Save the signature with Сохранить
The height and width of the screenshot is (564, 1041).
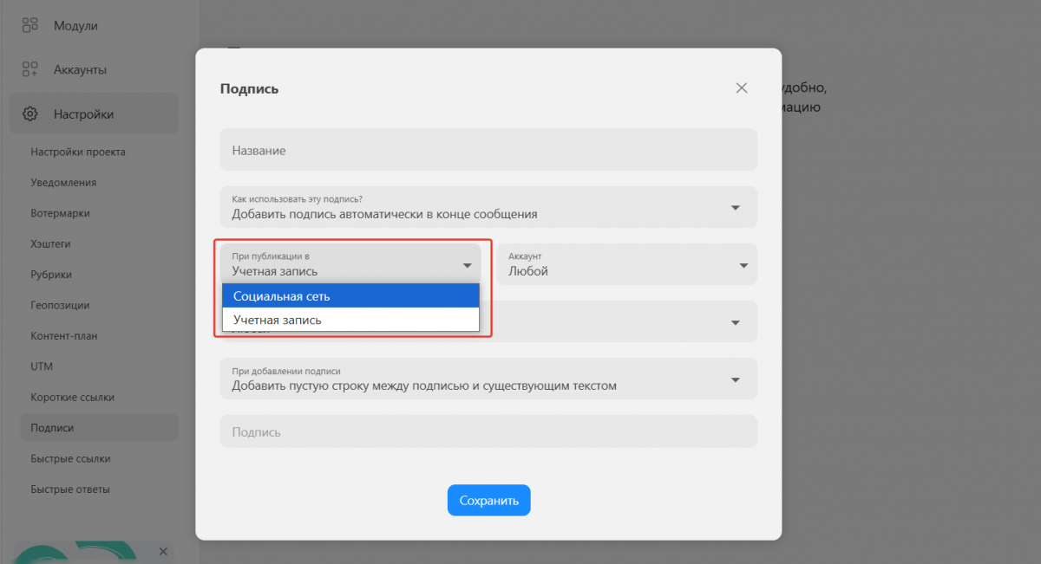(489, 500)
